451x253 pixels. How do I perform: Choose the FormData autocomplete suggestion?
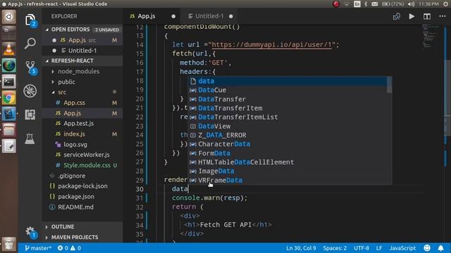288,153
